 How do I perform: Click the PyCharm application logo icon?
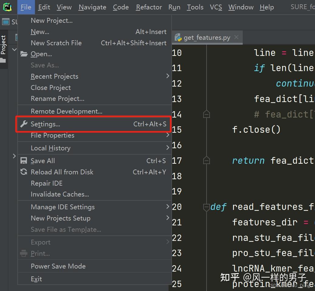7,7
